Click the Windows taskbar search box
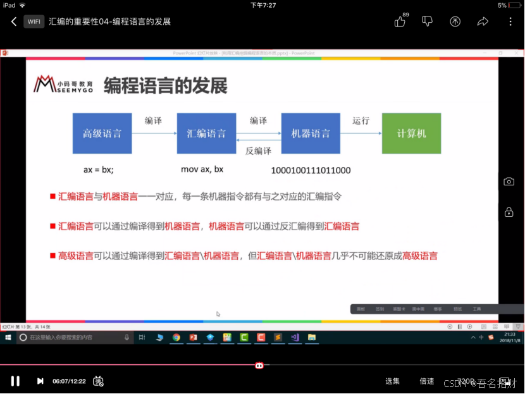Screen dimensions: 525x394 coord(75,338)
